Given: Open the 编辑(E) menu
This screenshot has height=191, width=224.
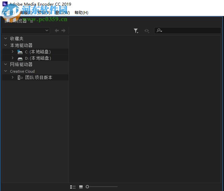Looking at the screenshot, I should coord(26,13).
